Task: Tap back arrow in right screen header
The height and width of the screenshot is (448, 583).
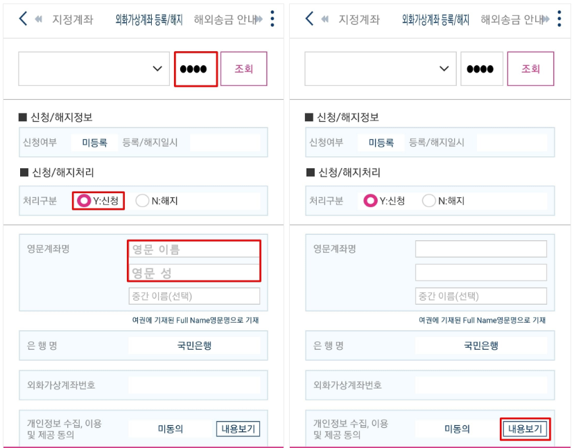Action: (x=310, y=18)
